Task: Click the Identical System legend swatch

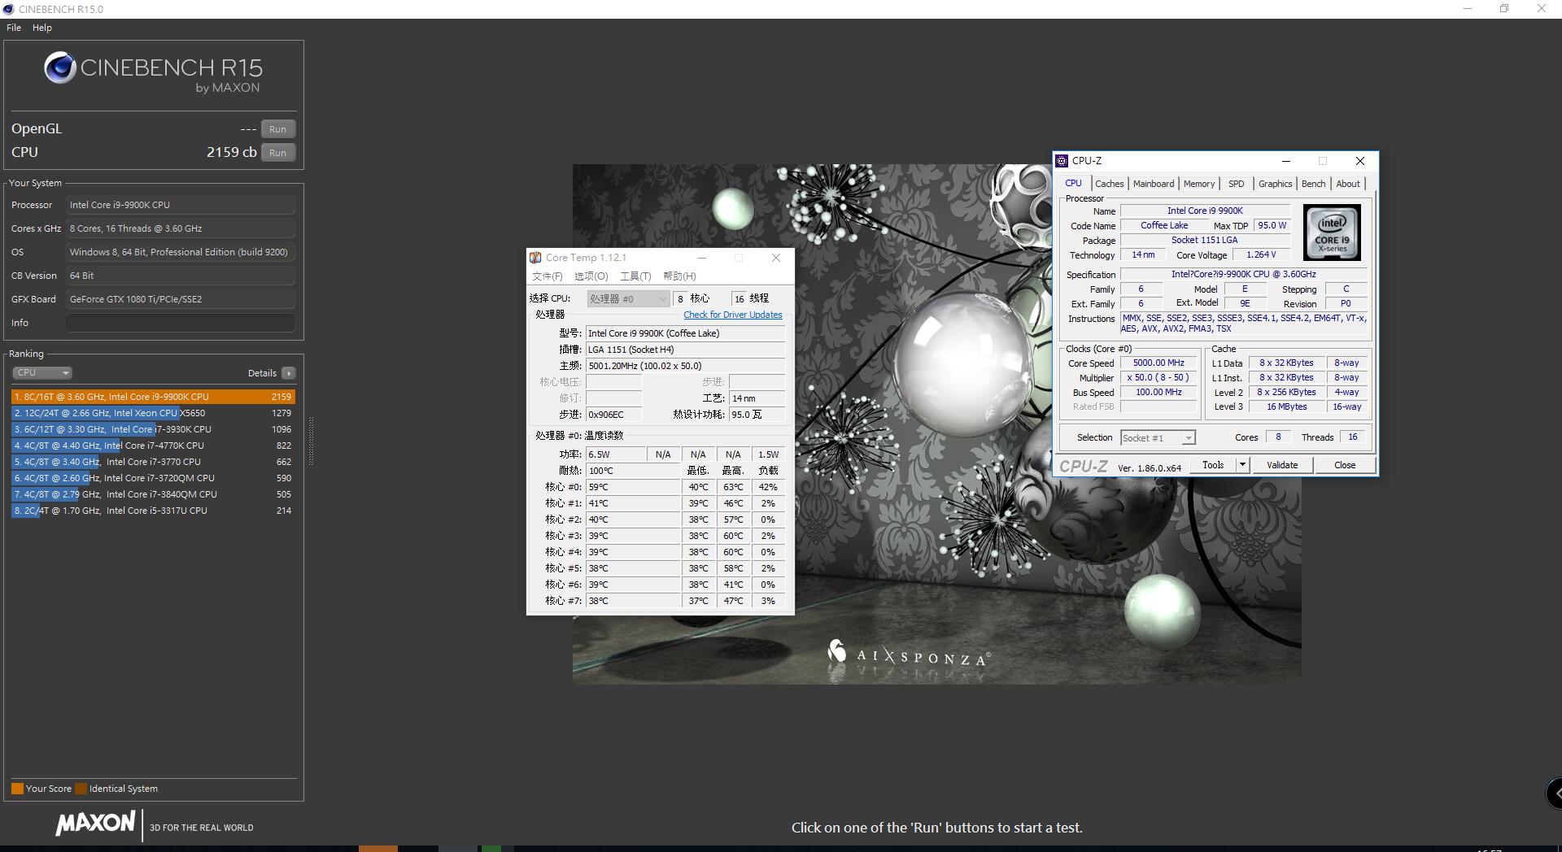Action: [x=81, y=789]
